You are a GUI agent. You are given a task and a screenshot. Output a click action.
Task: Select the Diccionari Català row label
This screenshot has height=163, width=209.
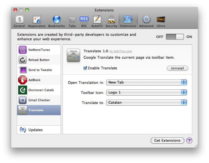41,90
